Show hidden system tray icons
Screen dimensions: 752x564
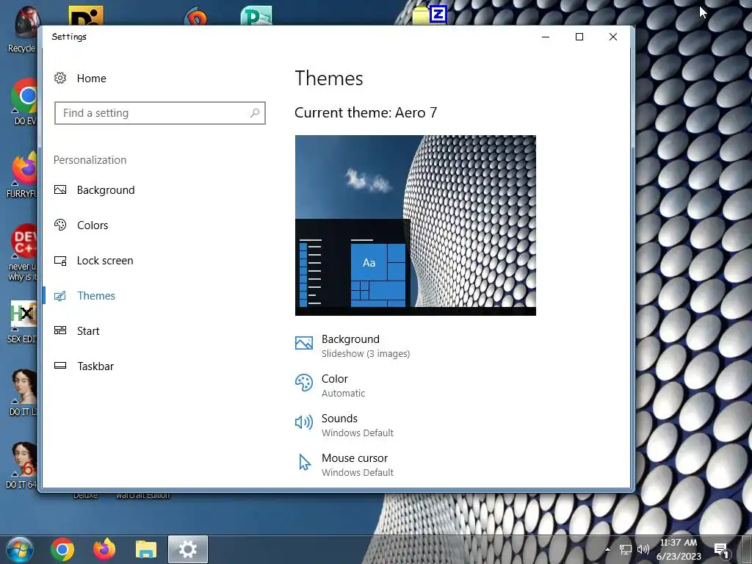point(607,549)
